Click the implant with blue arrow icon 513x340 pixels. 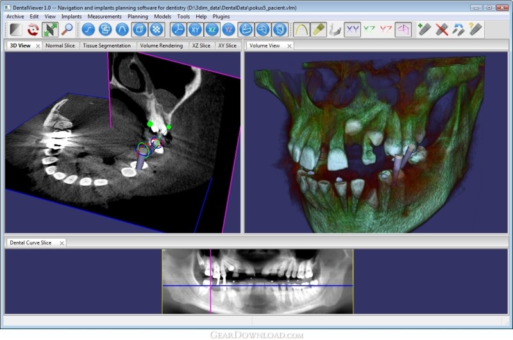click(x=458, y=30)
